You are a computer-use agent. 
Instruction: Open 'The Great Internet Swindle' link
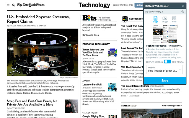[x=135, y=86]
